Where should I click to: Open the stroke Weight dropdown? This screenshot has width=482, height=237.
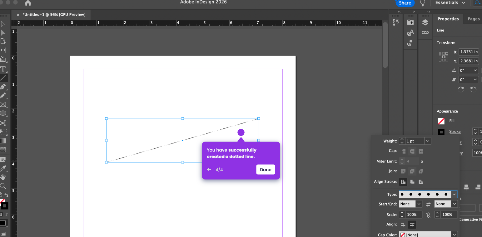(428, 141)
